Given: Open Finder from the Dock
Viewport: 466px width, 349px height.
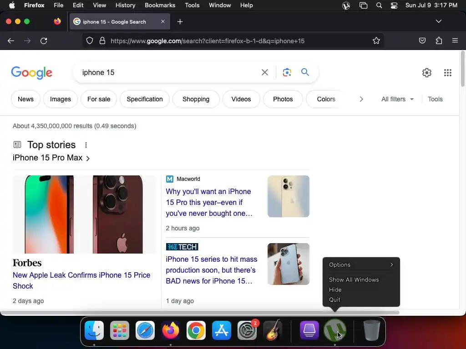Looking at the screenshot, I should click(94, 330).
